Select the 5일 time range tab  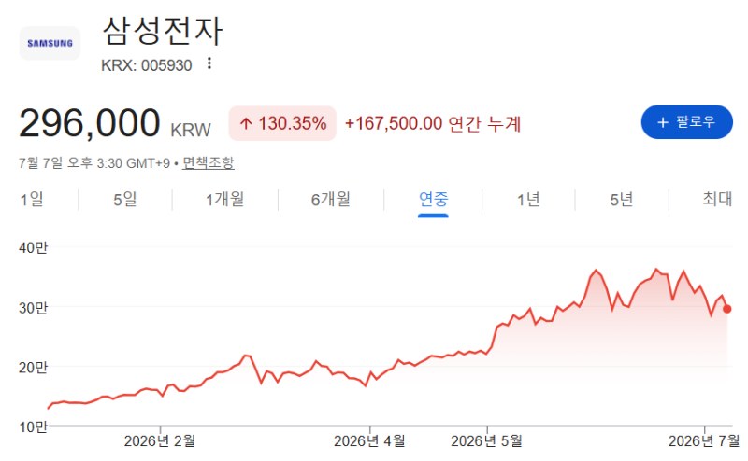click(125, 199)
